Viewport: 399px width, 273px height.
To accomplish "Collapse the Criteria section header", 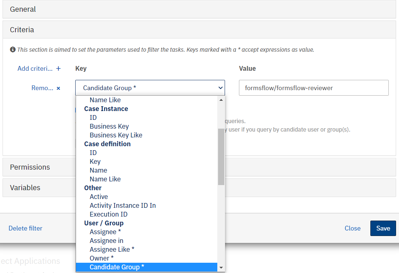I will point(199,30).
